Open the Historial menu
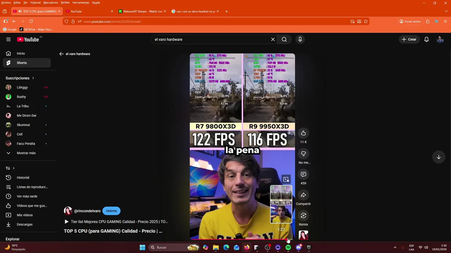 pyautogui.click(x=35, y=2)
